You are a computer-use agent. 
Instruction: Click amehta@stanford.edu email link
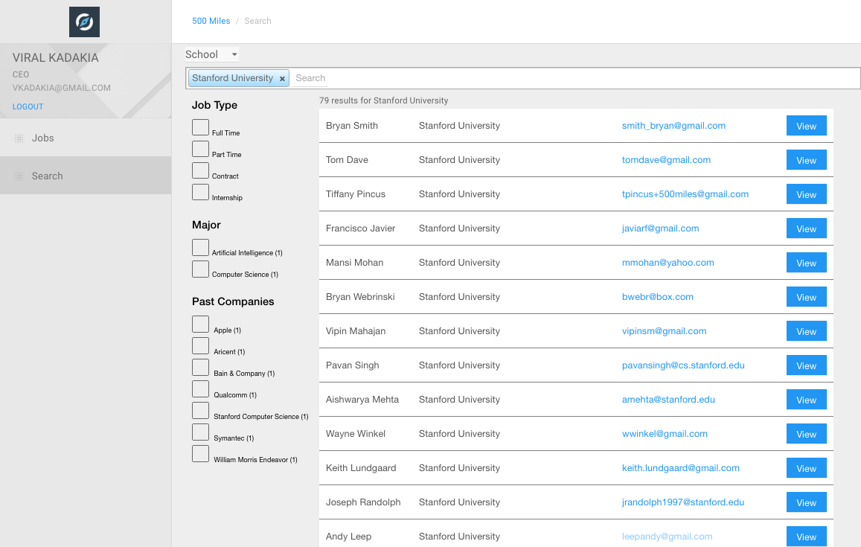point(668,400)
